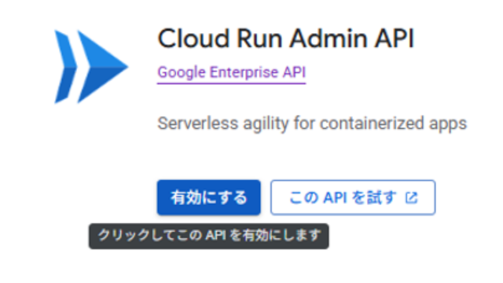Click the Cloud Run double-arrow logo
The width and height of the screenshot is (503, 283).
pyautogui.click(x=91, y=67)
